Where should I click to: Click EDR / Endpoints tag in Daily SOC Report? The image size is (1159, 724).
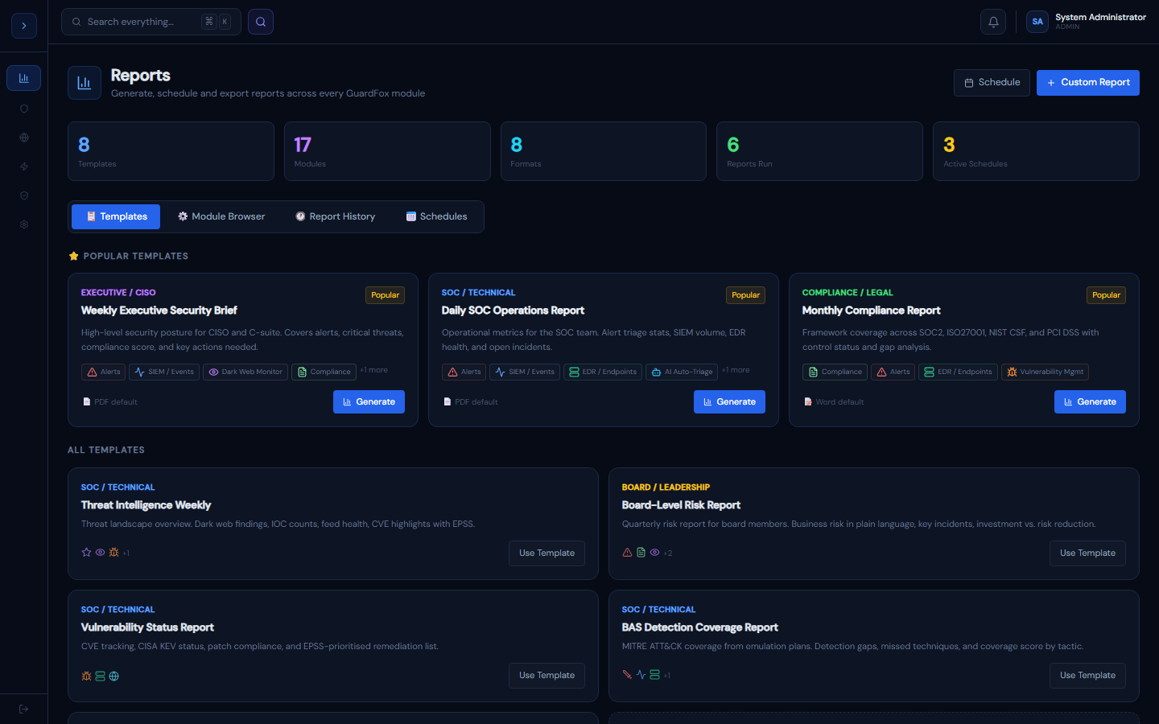point(603,372)
